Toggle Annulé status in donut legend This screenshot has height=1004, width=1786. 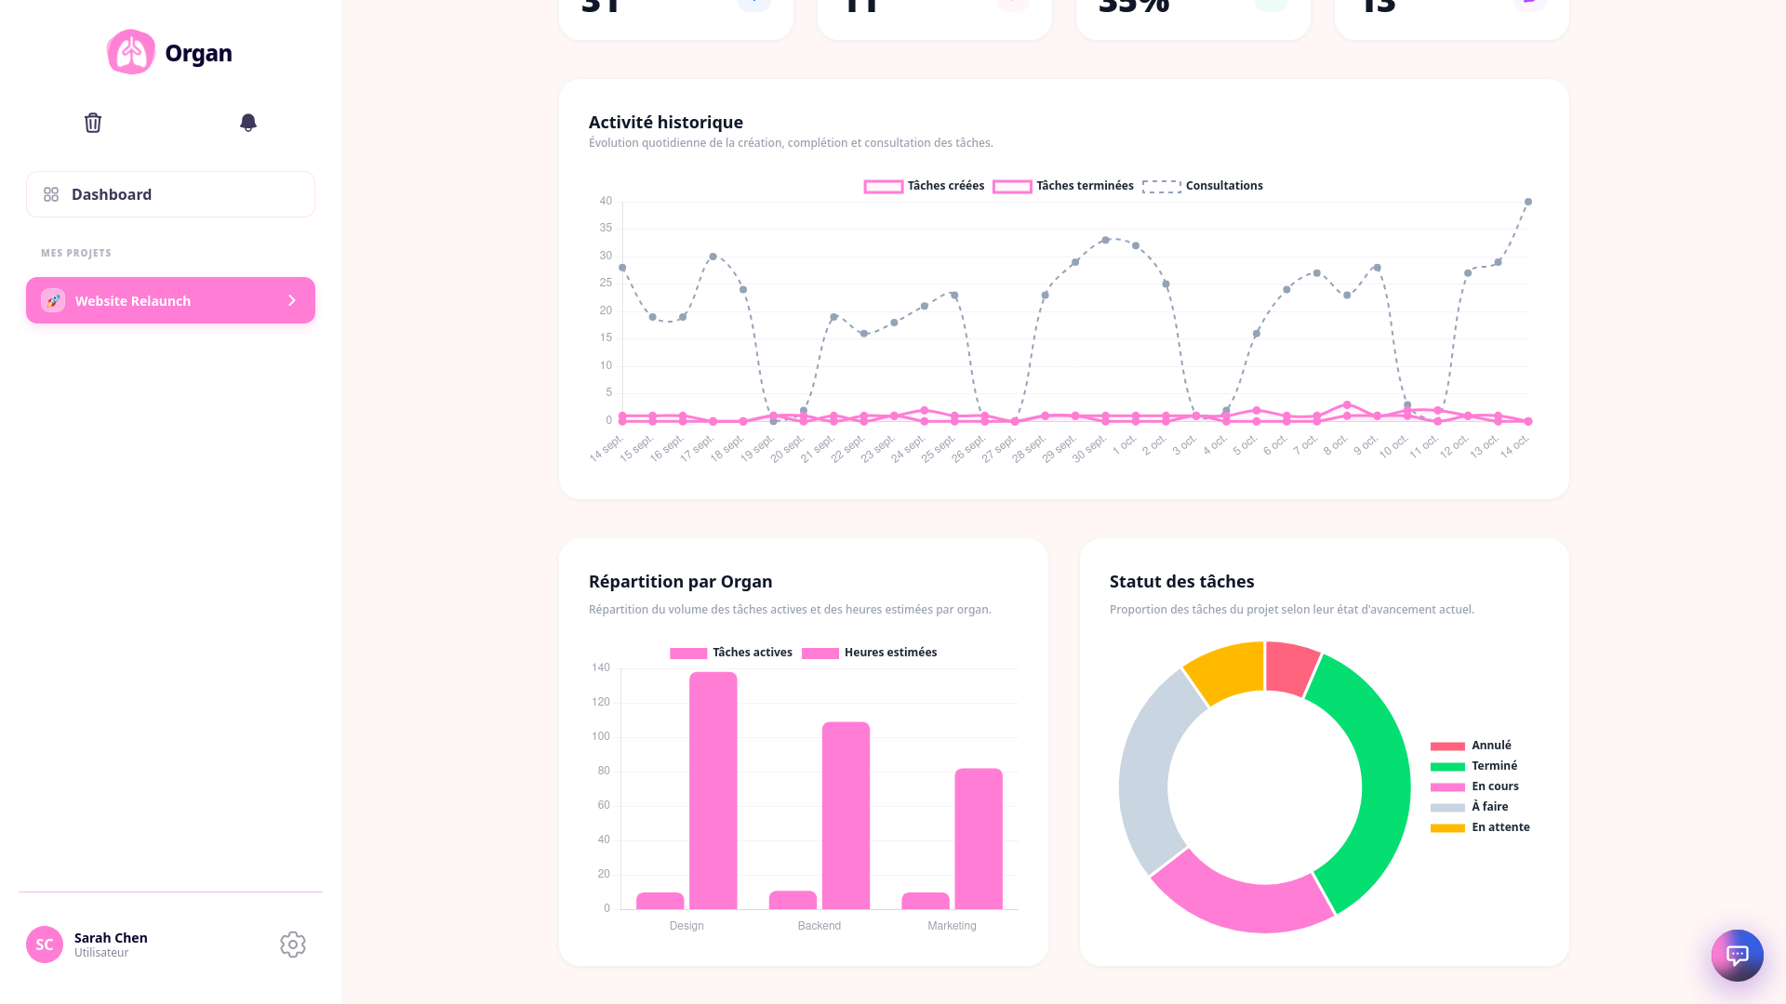point(1471,746)
